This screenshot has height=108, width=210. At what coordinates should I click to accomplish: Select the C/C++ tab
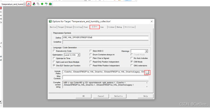94,27
